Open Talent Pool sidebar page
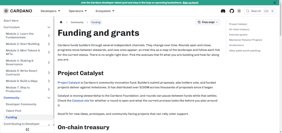 click(x=13, y=111)
